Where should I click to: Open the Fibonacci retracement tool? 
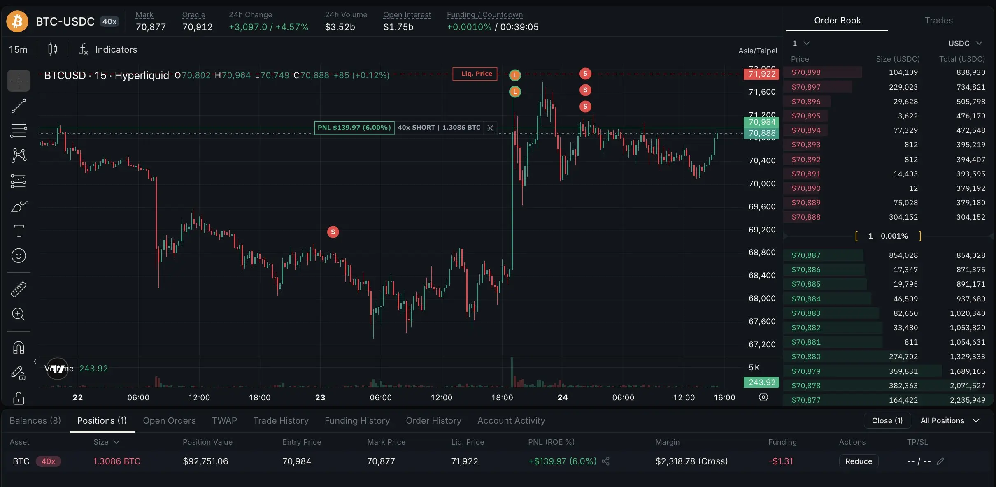tap(19, 130)
